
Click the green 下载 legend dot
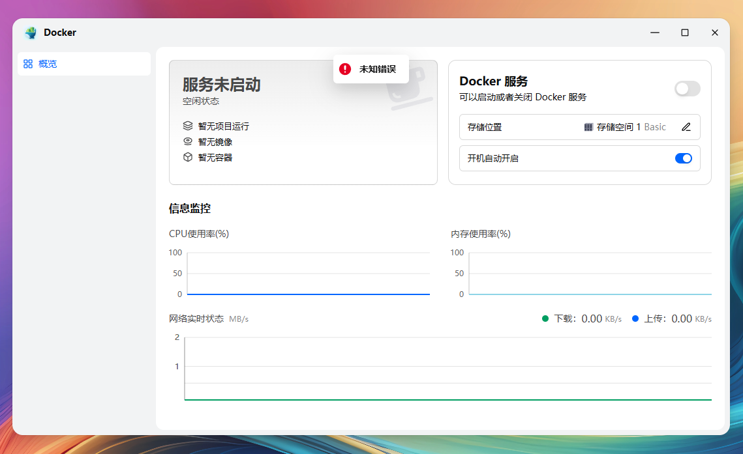[x=545, y=319]
